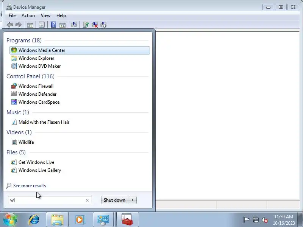The image size is (303, 227).
Task: Switch to Control Panel taskbar button
Action: 103,220
